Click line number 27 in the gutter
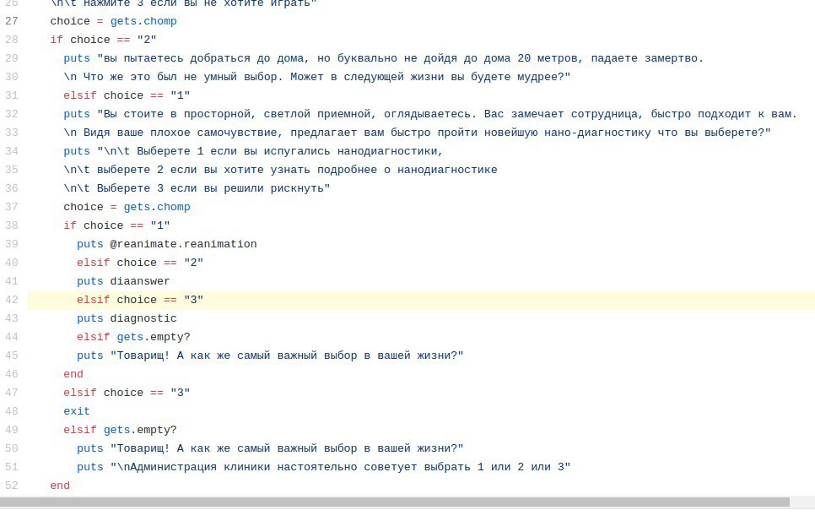 12,21
